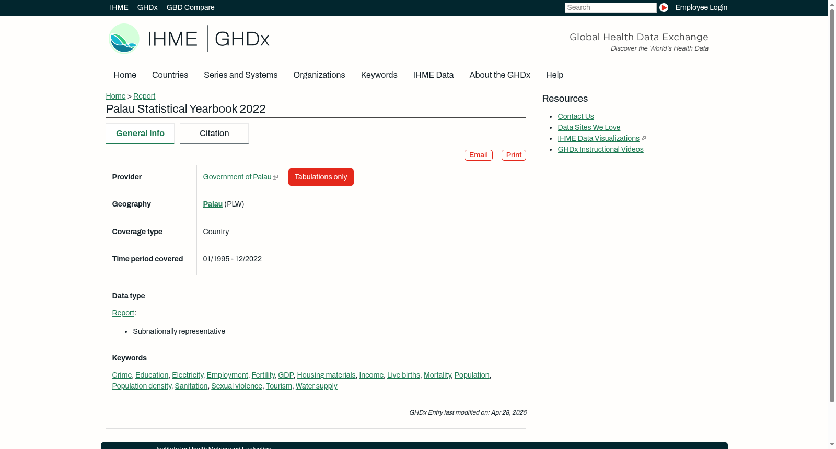The height and width of the screenshot is (449, 836).
Task: Open the Electricity keyword link
Action: 188,375
